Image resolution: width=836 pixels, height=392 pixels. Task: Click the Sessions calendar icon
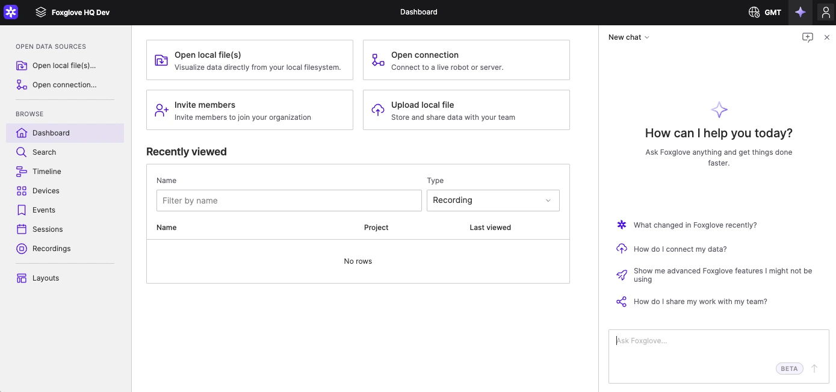[22, 229]
